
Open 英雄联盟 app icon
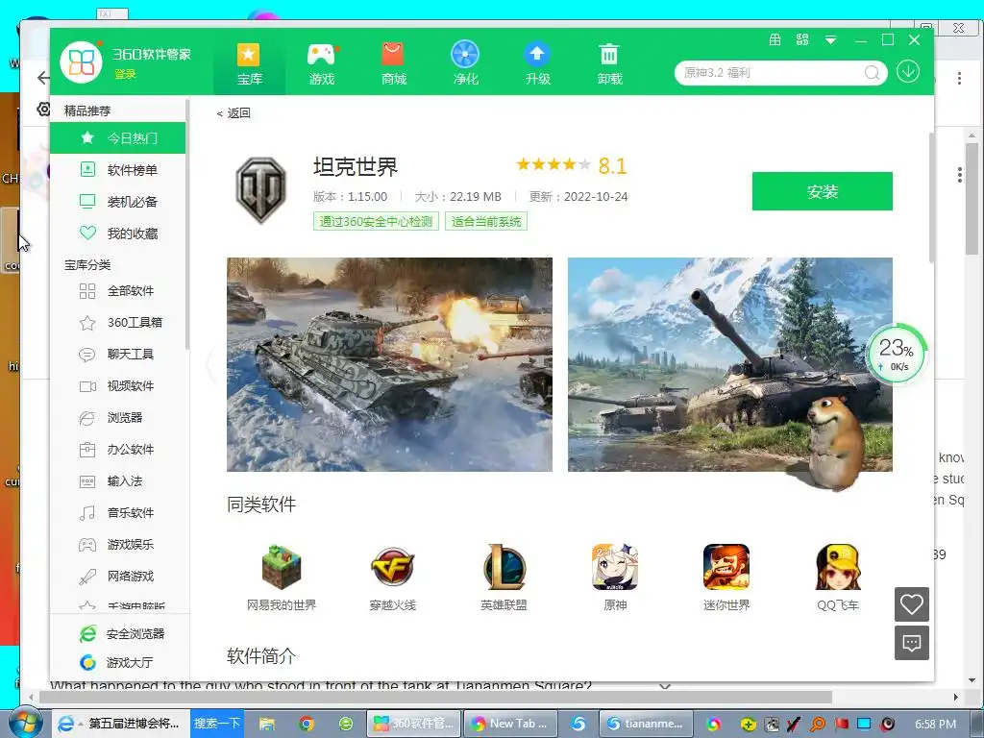point(504,567)
